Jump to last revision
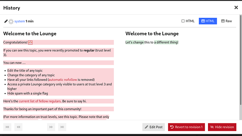 [x=62, y=127]
